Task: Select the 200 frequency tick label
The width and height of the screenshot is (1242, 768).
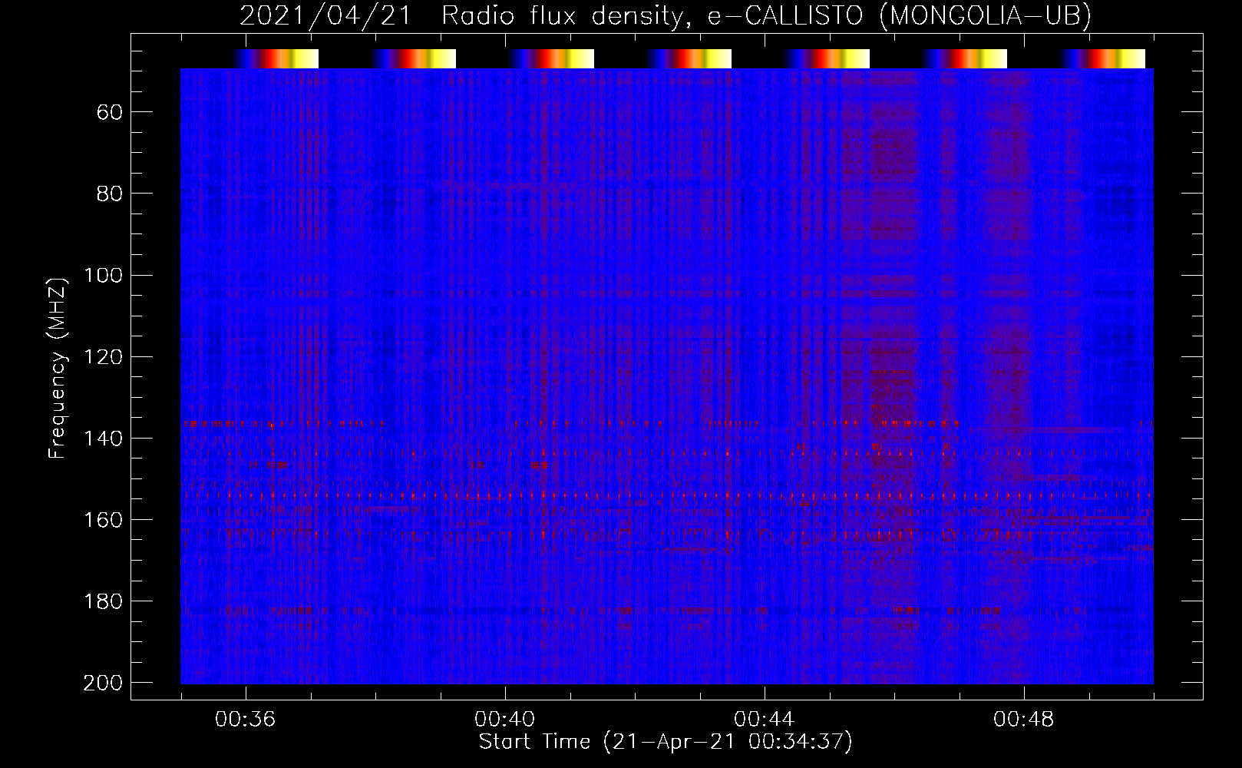Action: (104, 683)
